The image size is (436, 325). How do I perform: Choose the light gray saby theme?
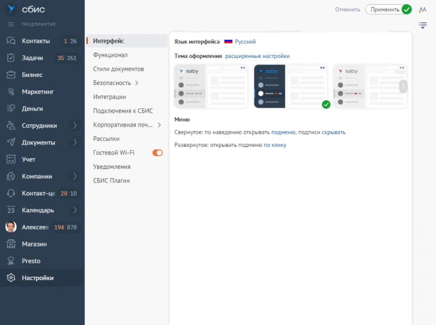click(x=211, y=86)
